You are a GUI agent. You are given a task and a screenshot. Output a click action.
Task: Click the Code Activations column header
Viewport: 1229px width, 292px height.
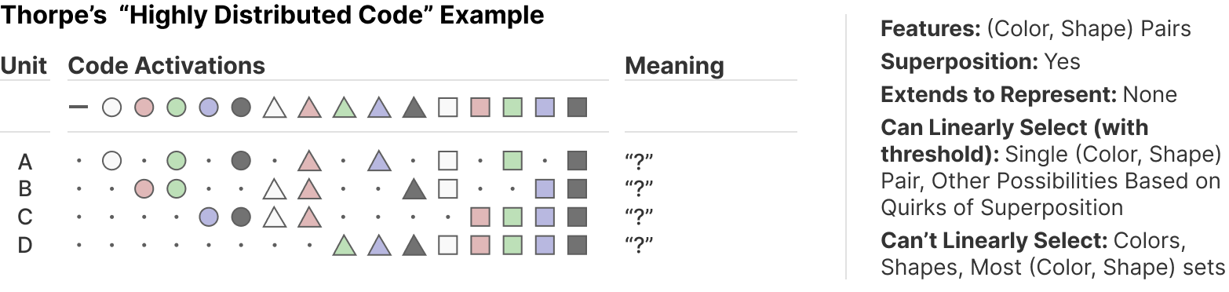point(166,66)
